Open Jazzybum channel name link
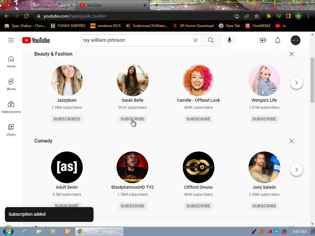 (x=67, y=100)
